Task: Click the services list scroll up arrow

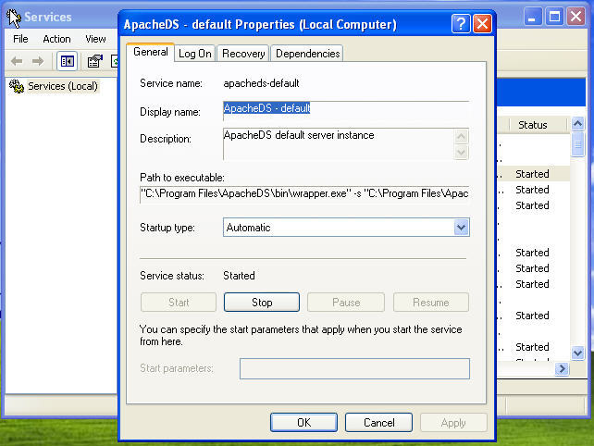Action: coord(577,124)
